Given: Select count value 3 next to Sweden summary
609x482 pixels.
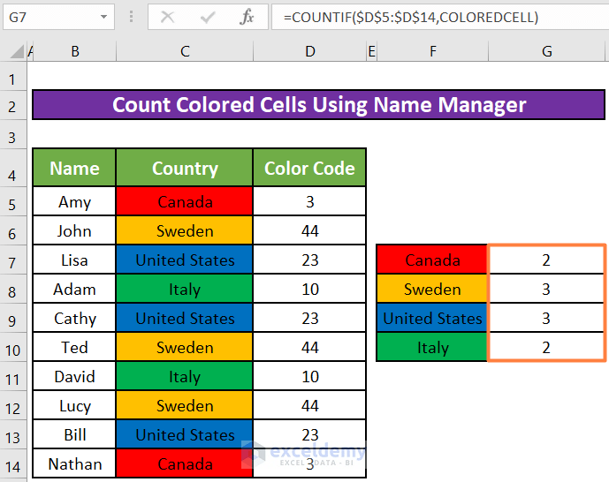Looking at the screenshot, I should [x=546, y=289].
